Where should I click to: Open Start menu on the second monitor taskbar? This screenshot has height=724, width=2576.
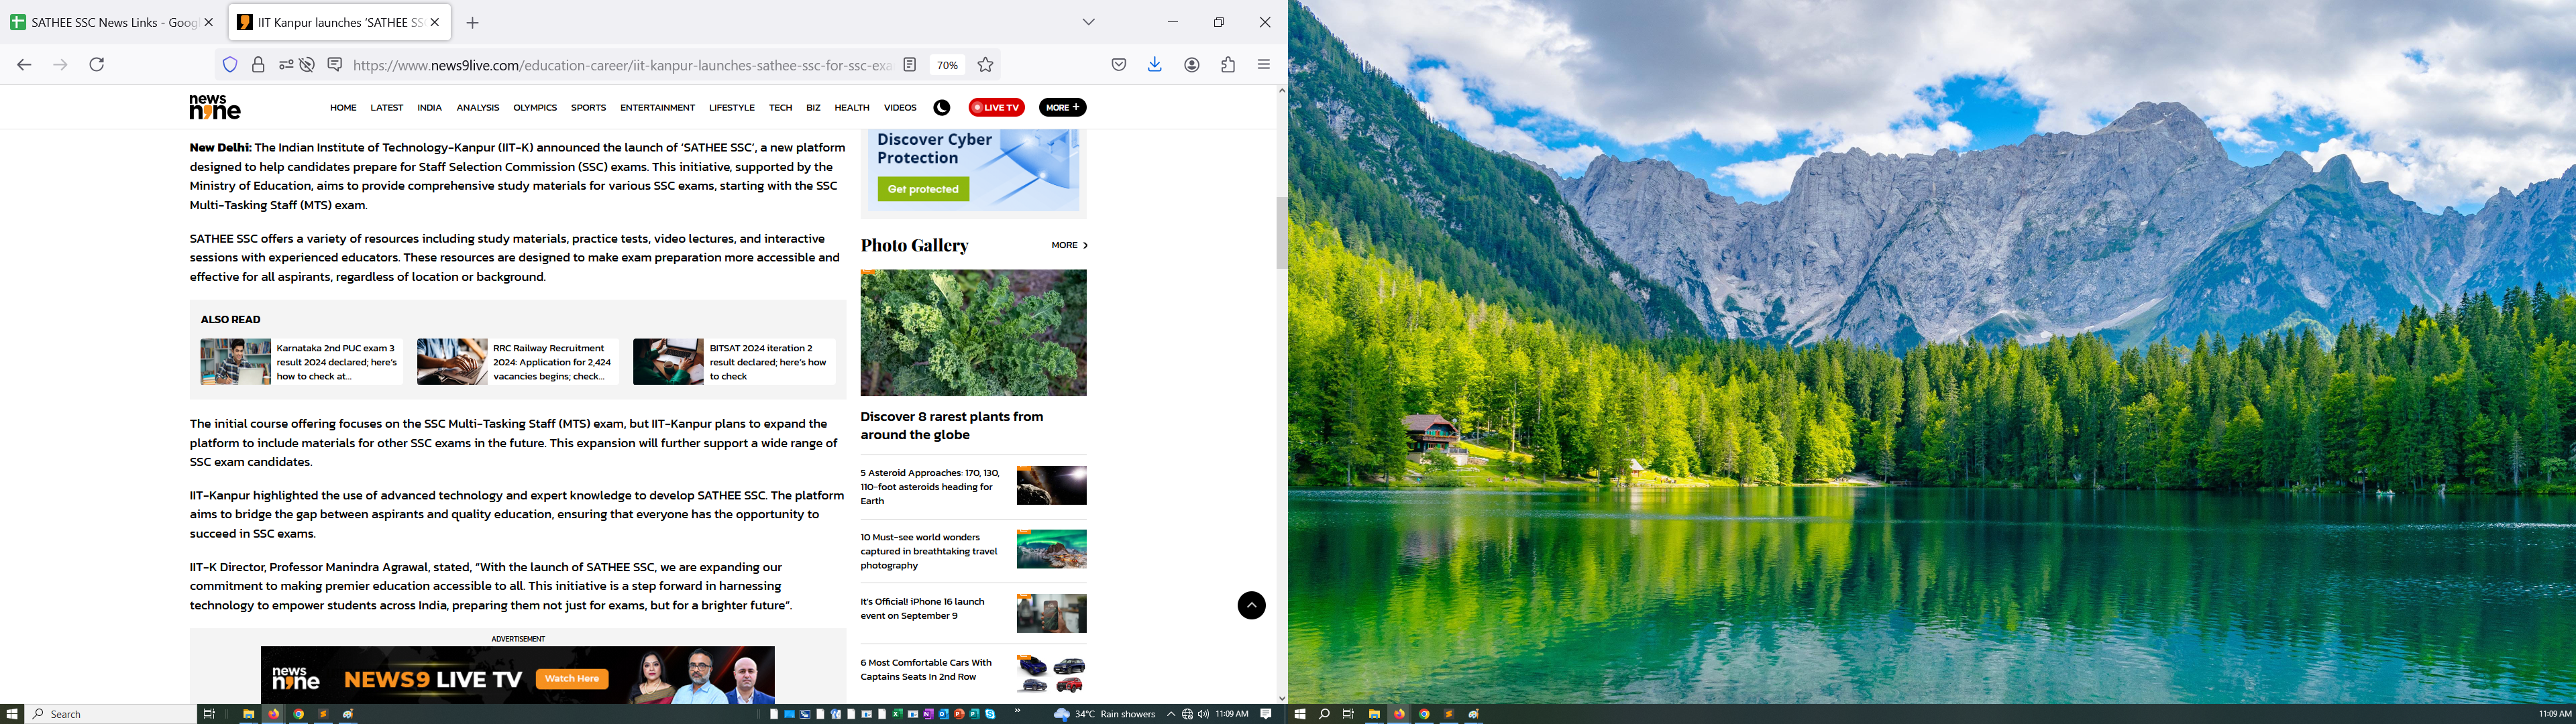click(1300, 714)
